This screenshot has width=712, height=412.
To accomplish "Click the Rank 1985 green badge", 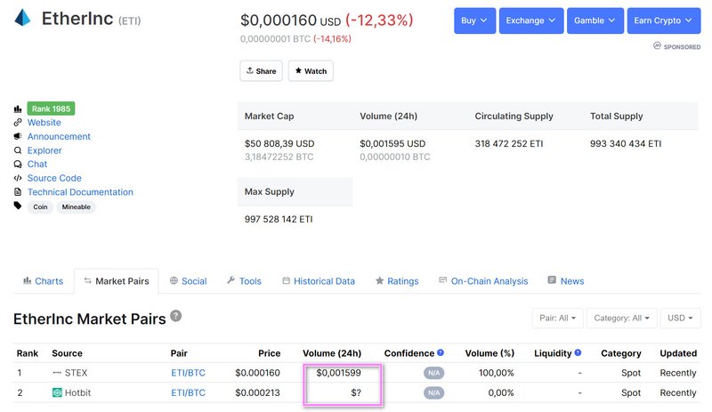I will point(51,109).
